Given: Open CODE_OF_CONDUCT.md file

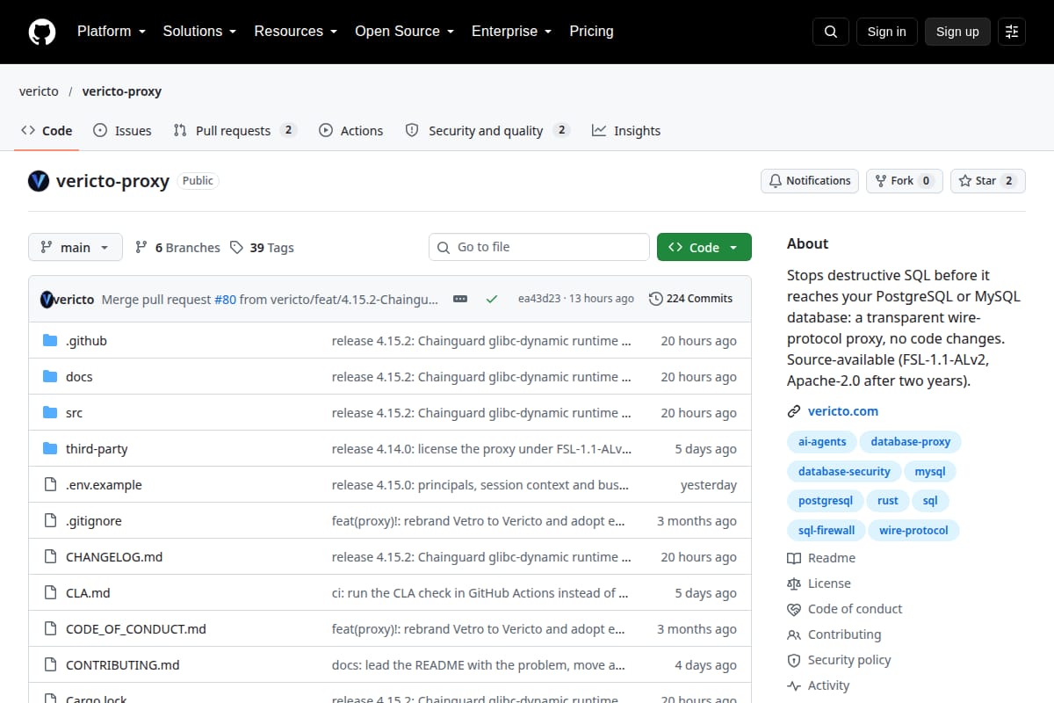Looking at the screenshot, I should tap(136, 629).
